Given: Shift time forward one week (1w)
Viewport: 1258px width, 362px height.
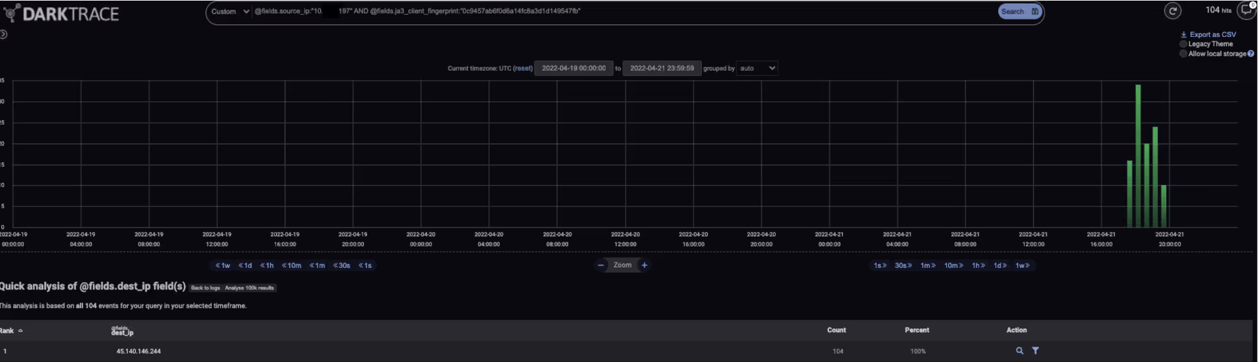Looking at the screenshot, I should coord(1023,265).
